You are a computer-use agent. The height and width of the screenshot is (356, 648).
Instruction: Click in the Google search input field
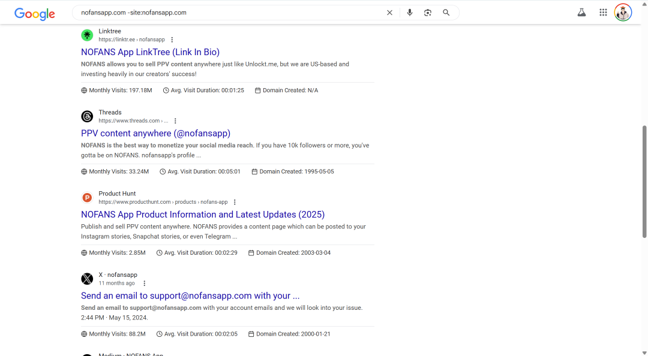click(232, 13)
